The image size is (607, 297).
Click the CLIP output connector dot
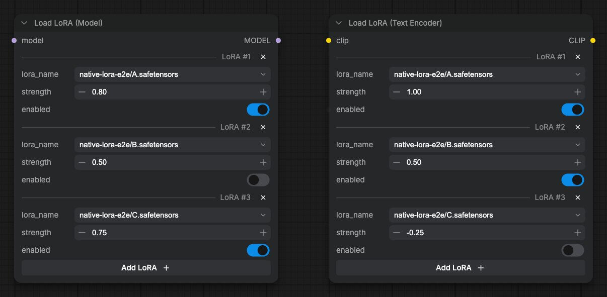pyautogui.click(x=593, y=41)
